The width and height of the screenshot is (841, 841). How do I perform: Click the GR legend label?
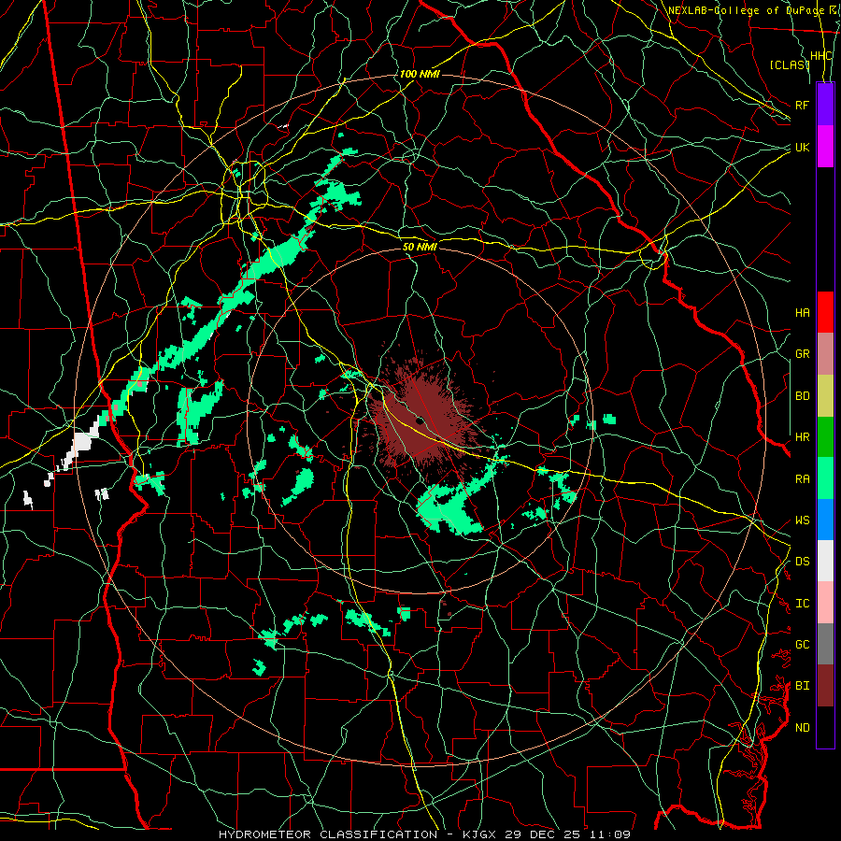(x=803, y=354)
